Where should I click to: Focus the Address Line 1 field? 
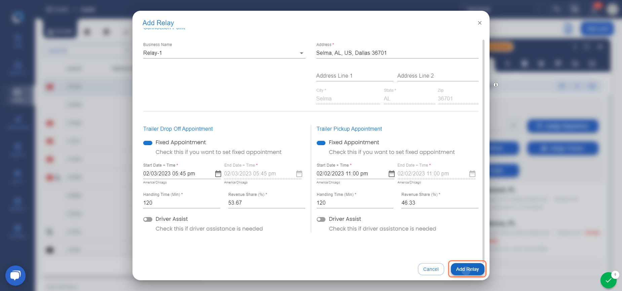(x=355, y=76)
